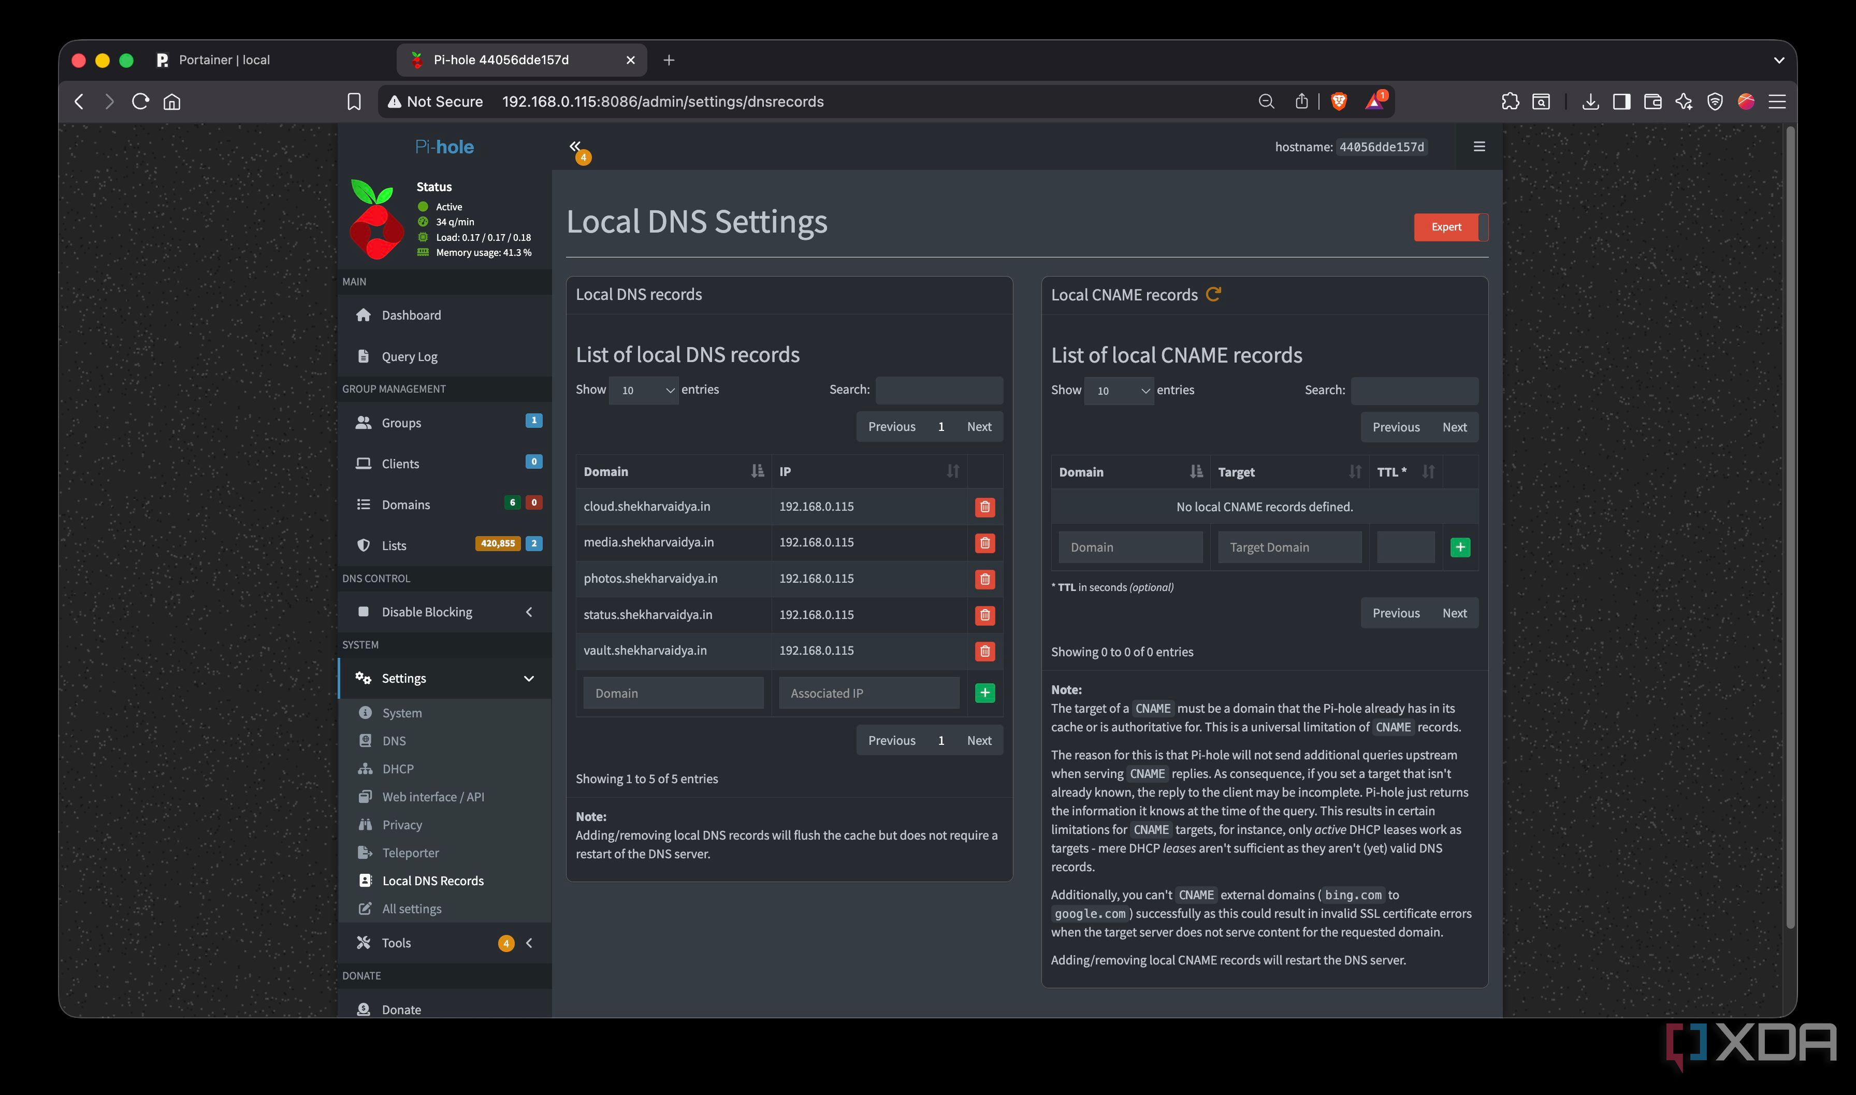Sort DNS records by the Domain column

click(x=673, y=471)
